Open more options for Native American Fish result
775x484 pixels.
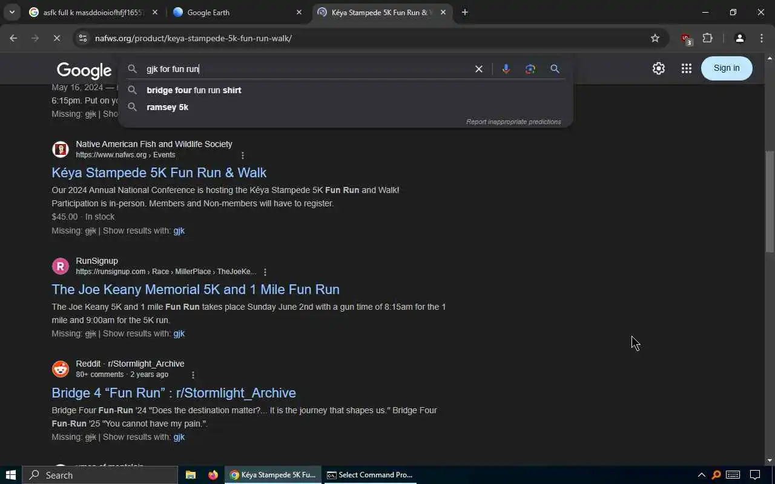click(243, 155)
